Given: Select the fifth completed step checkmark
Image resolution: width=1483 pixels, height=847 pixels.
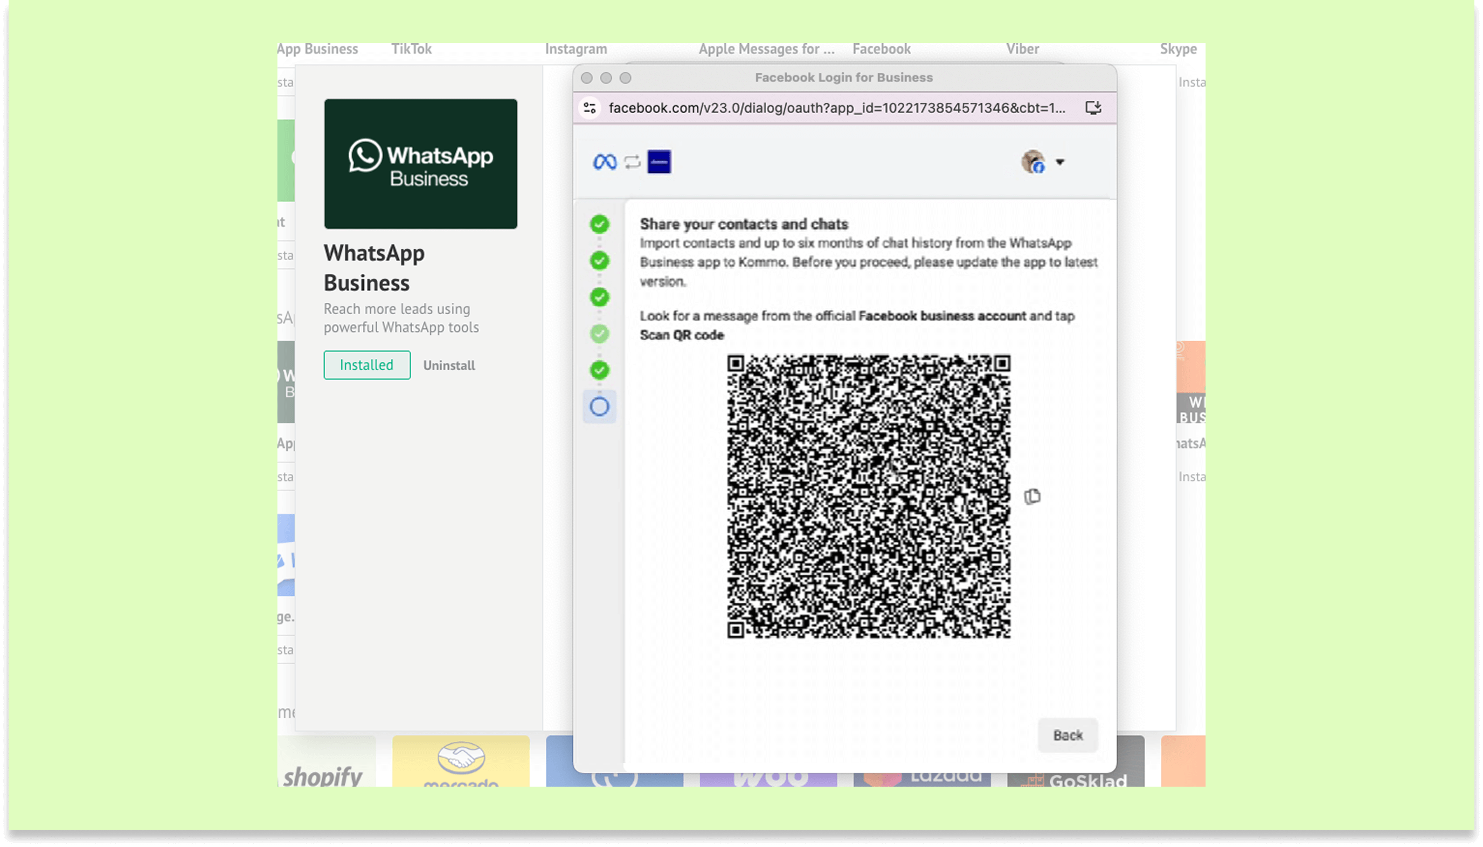Looking at the screenshot, I should (x=599, y=370).
